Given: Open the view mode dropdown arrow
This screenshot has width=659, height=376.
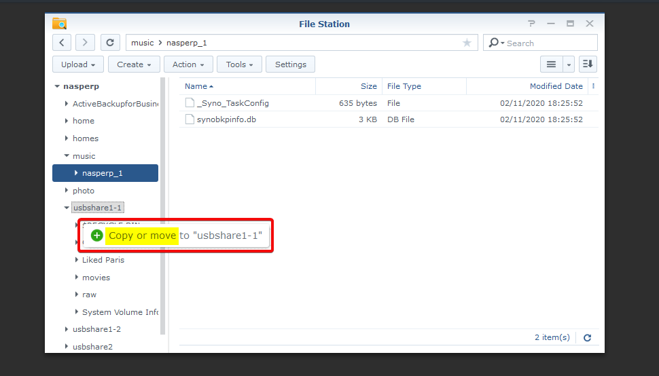Looking at the screenshot, I should (x=568, y=64).
